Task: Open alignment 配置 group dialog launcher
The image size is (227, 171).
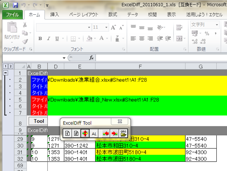Action: 185,49
